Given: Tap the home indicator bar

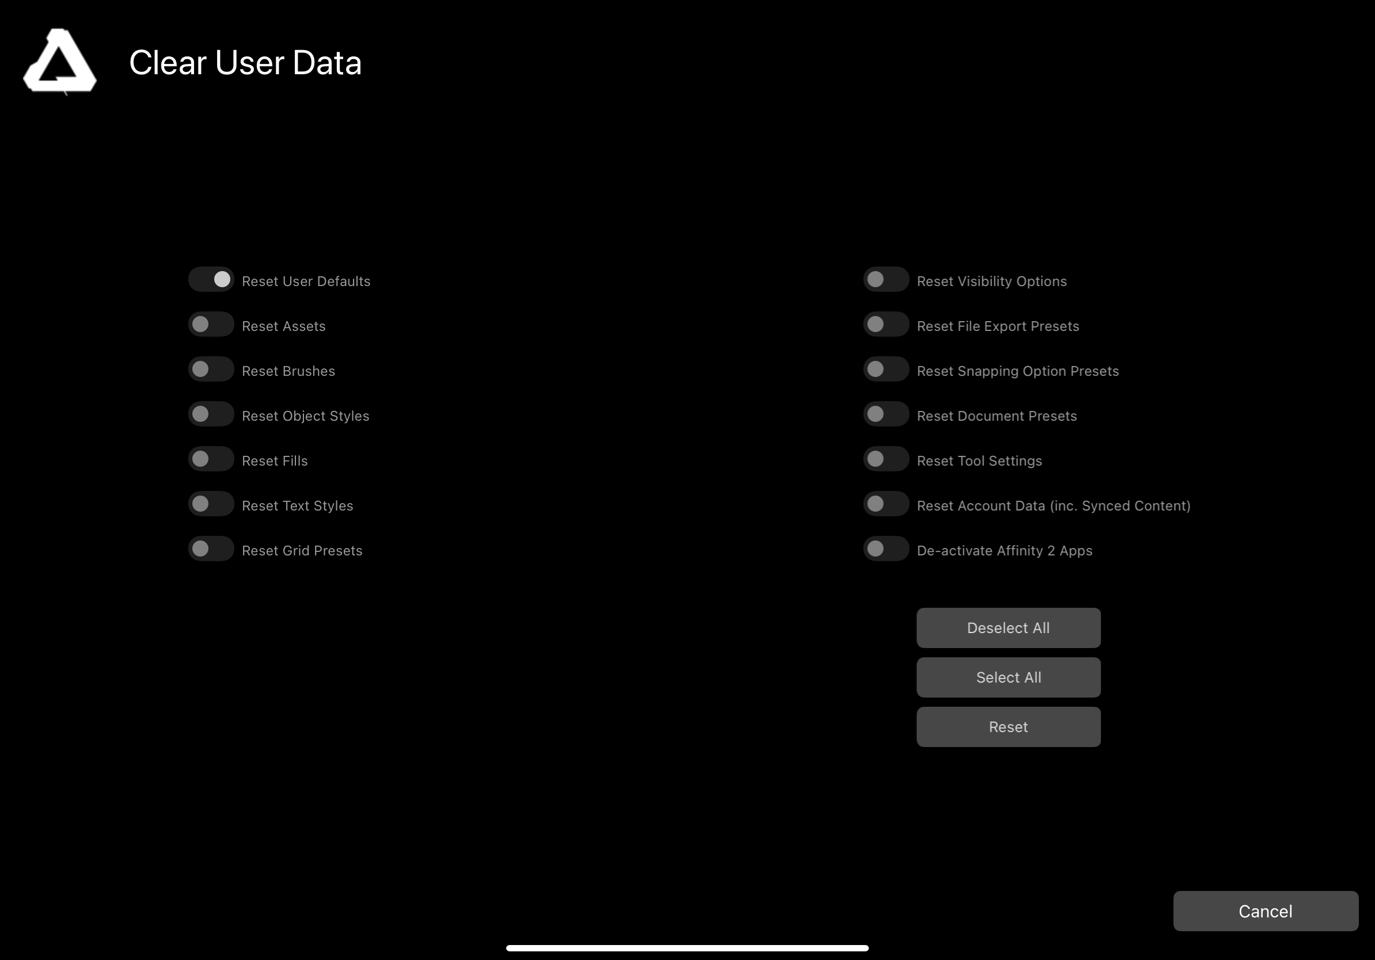Looking at the screenshot, I should pyautogui.click(x=687, y=948).
